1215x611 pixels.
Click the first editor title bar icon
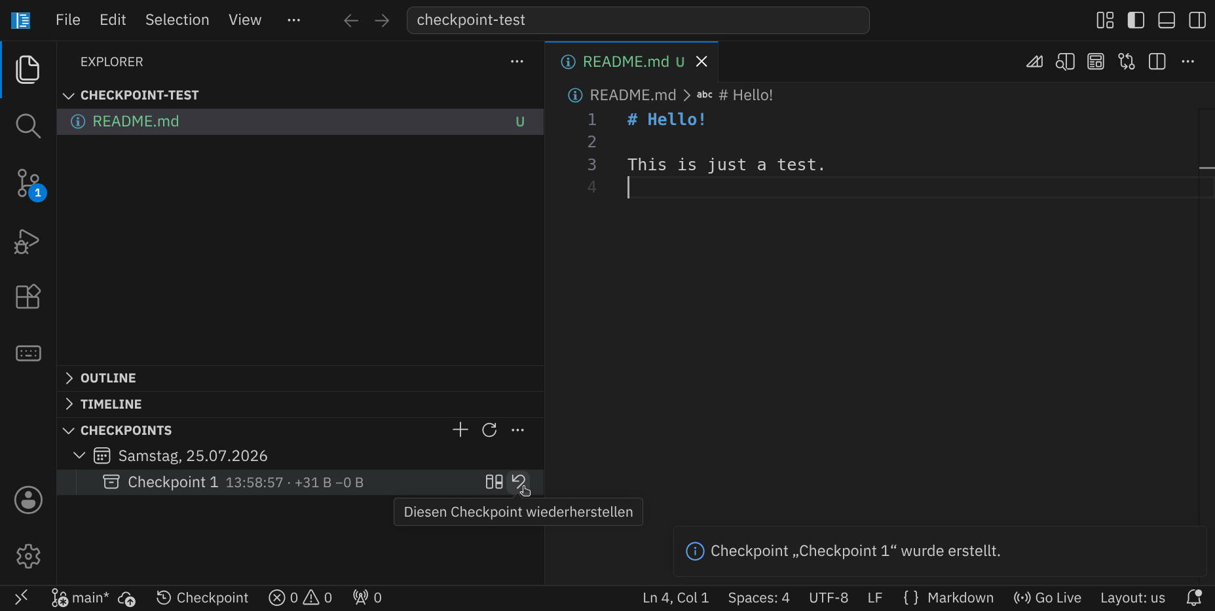click(1034, 62)
